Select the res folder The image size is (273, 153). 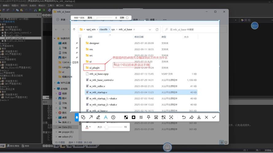pyautogui.click(x=91, y=49)
